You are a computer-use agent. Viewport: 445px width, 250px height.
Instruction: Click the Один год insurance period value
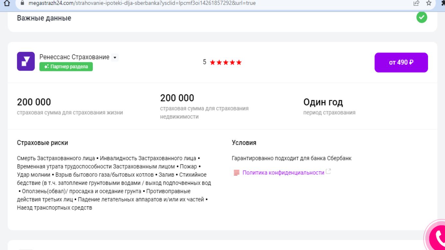click(323, 102)
